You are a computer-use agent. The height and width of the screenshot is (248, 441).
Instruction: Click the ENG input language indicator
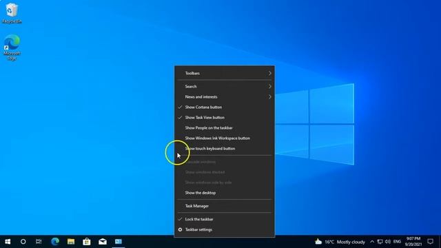(x=397, y=242)
